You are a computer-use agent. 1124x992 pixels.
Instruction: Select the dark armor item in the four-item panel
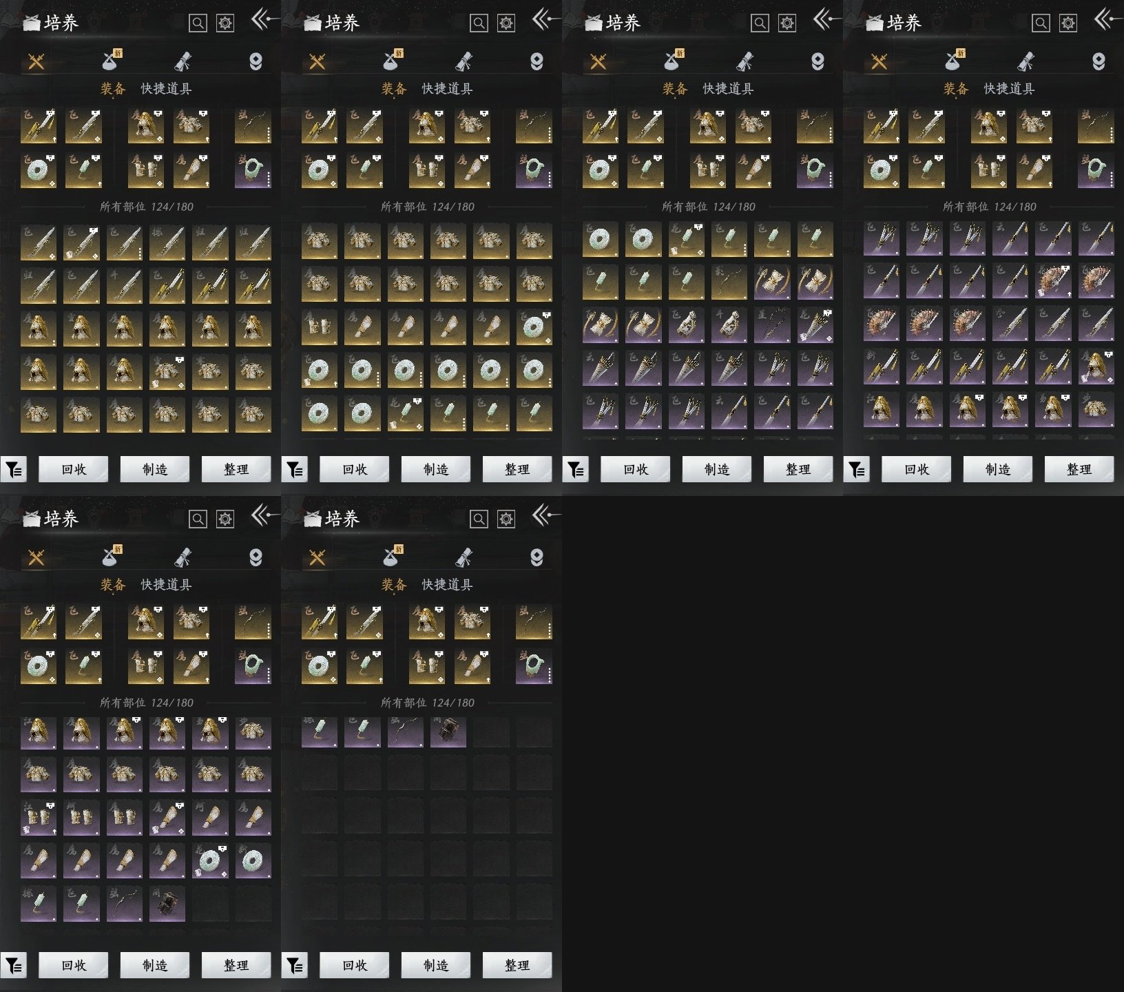point(448,732)
